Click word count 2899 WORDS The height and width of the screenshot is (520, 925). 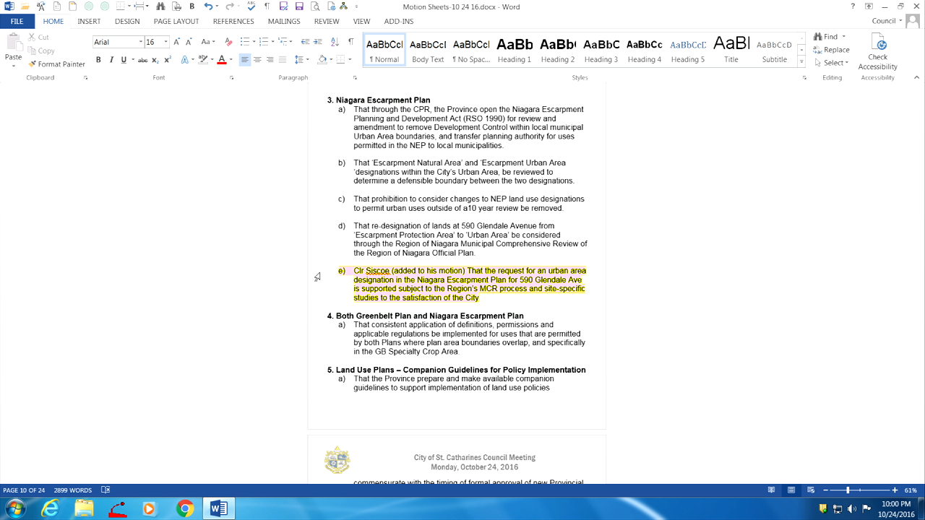point(72,490)
